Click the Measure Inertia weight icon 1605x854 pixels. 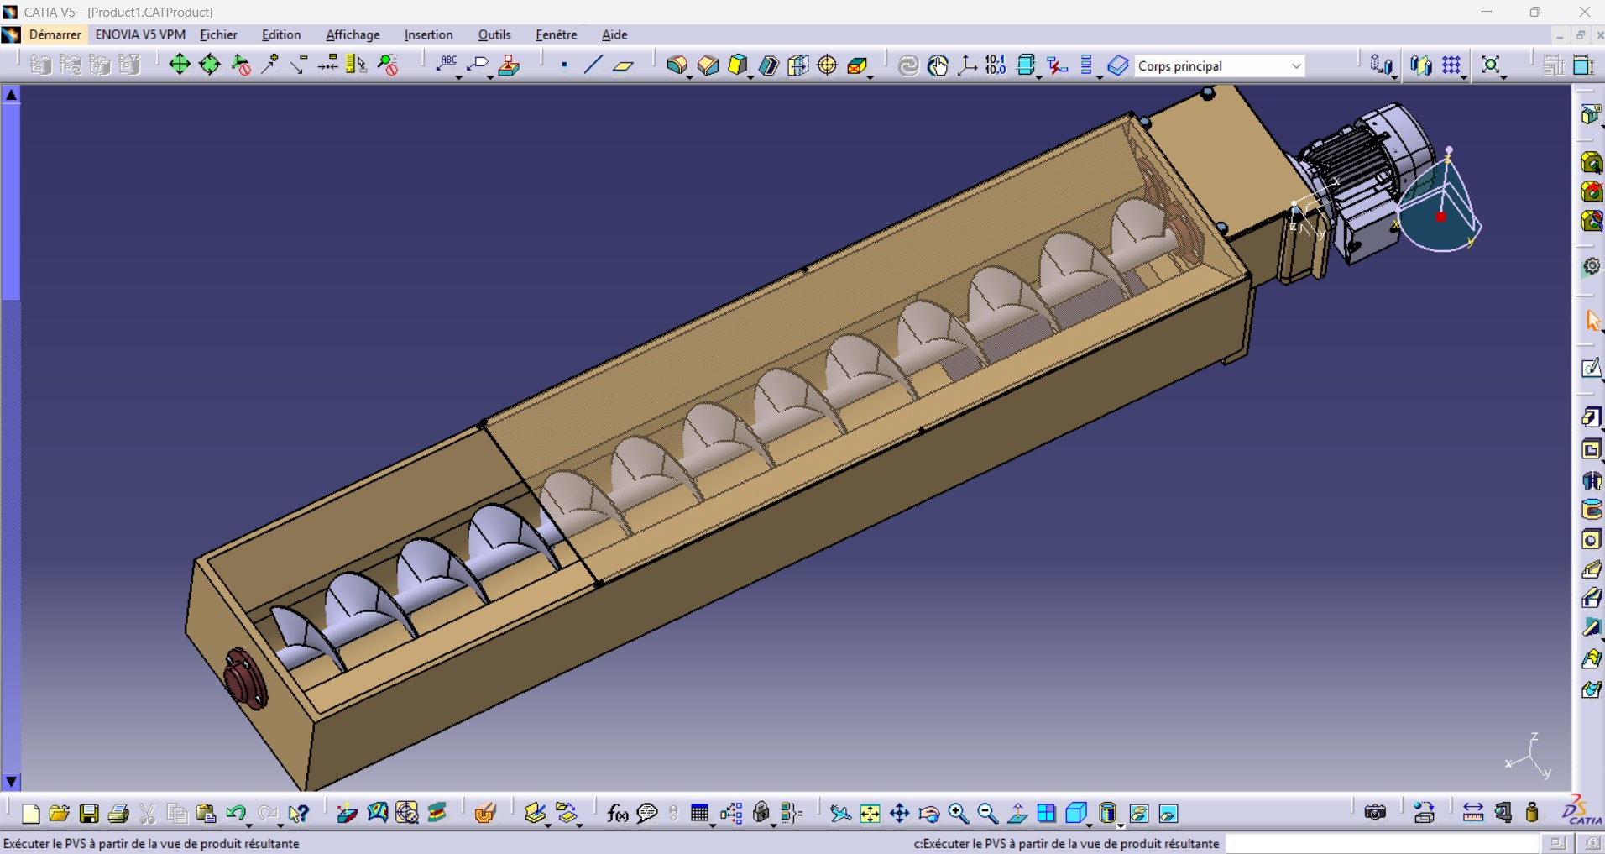tap(1532, 812)
